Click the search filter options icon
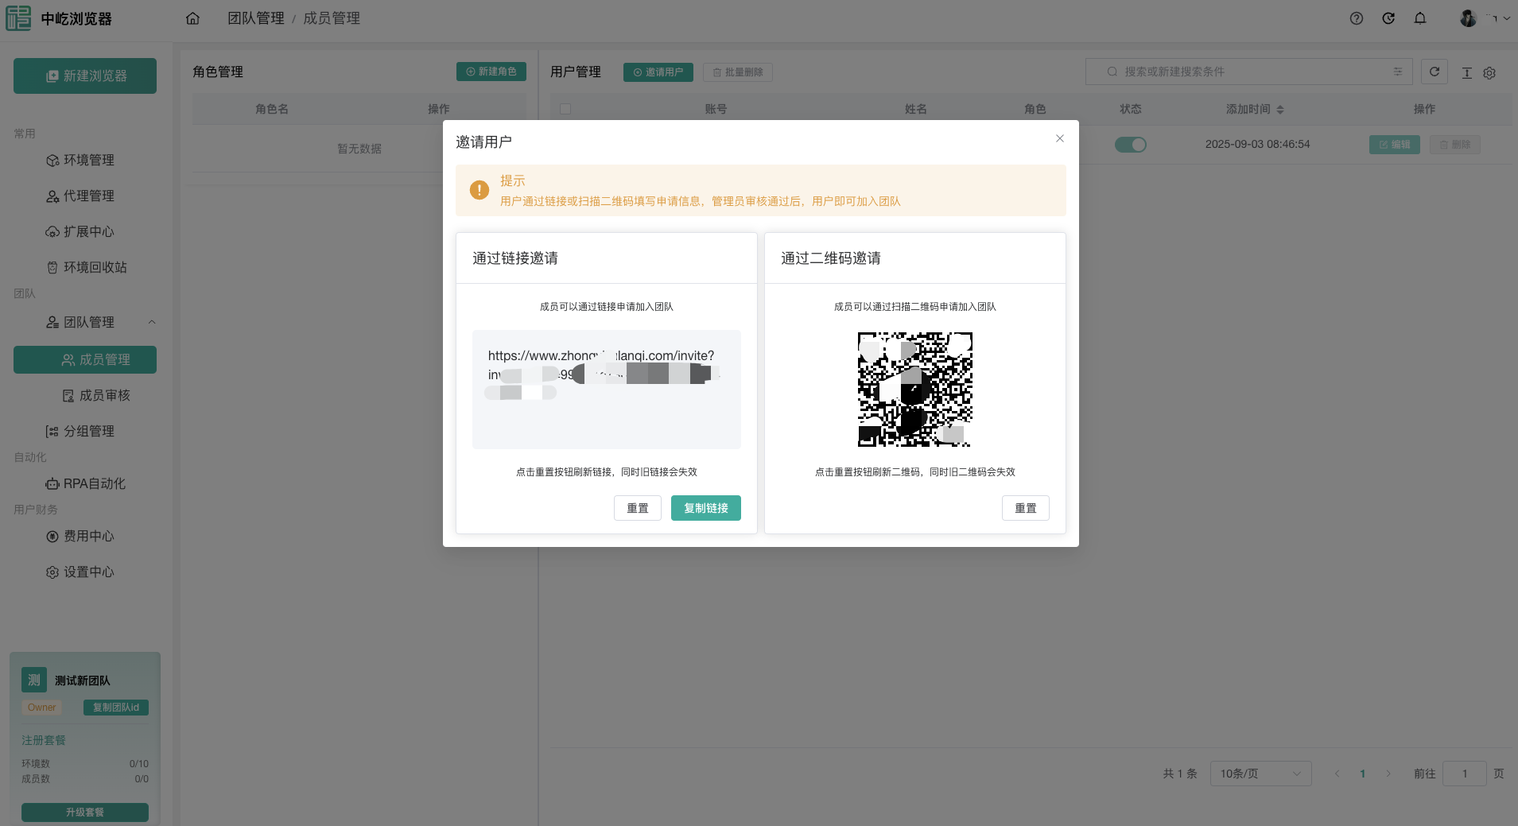The width and height of the screenshot is (1518, 826). 1398,72
